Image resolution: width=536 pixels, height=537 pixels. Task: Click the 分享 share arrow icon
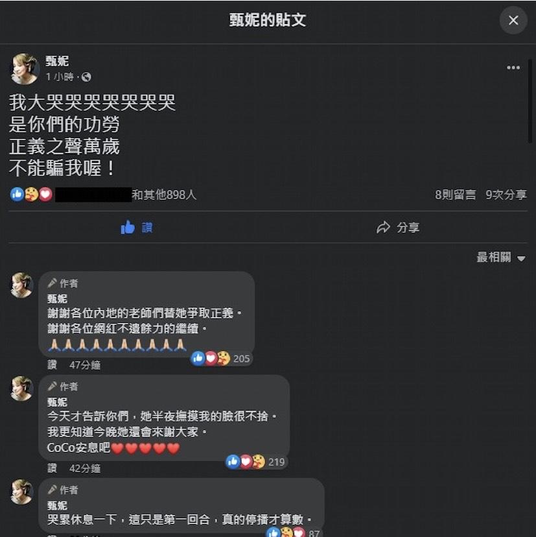[383, 227]
